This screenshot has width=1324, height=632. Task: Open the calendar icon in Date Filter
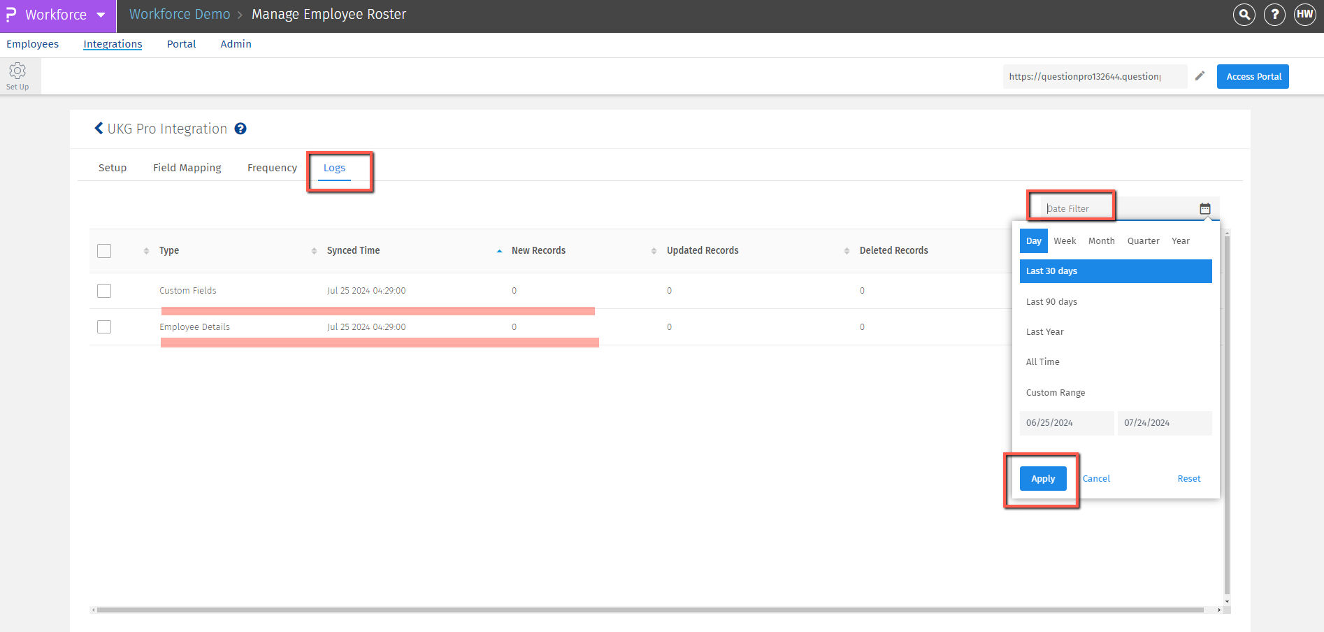pos(1204,208)
